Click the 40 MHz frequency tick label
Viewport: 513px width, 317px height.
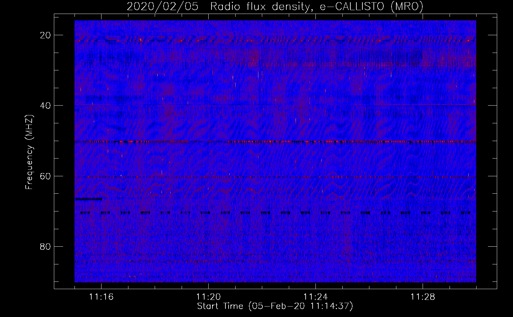pos(46,105)
